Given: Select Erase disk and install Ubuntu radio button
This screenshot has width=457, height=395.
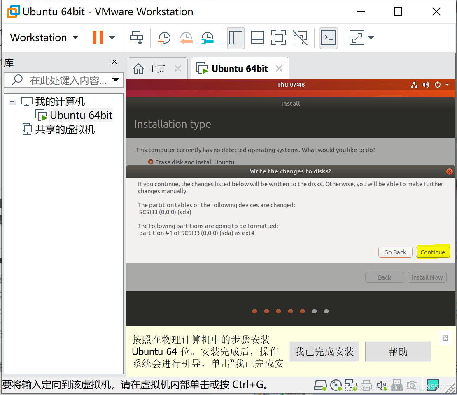Looking at the screenshot, I should [x=151, y=162].
